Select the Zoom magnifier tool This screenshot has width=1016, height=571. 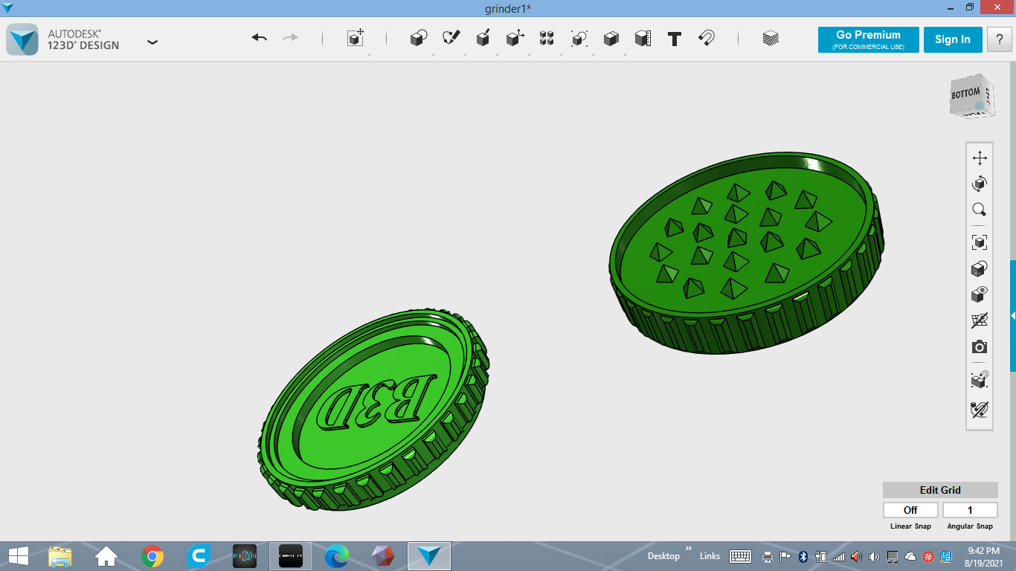pos(980,210)
